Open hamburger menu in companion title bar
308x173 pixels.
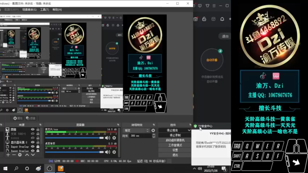214,6
